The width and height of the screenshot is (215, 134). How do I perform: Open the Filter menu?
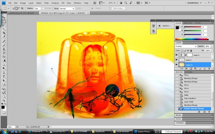[x=47, y=3]
